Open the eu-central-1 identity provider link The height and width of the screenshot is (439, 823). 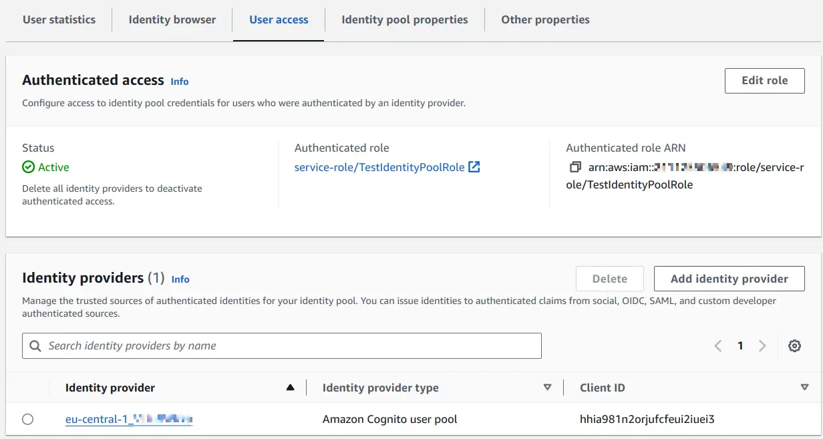(x=129, y=420)
